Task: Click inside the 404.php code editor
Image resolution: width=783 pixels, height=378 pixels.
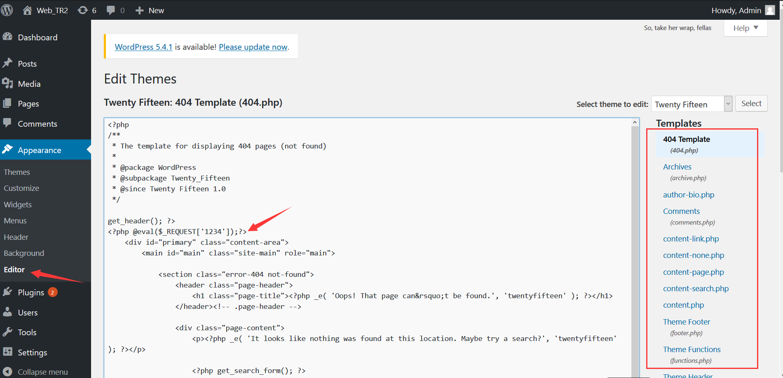Action: coord(368,248)
